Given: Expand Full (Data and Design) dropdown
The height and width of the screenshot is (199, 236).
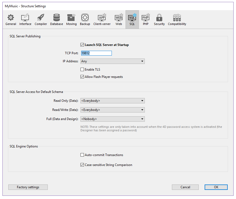Looking at the screenshot, I should coord(112,119).
